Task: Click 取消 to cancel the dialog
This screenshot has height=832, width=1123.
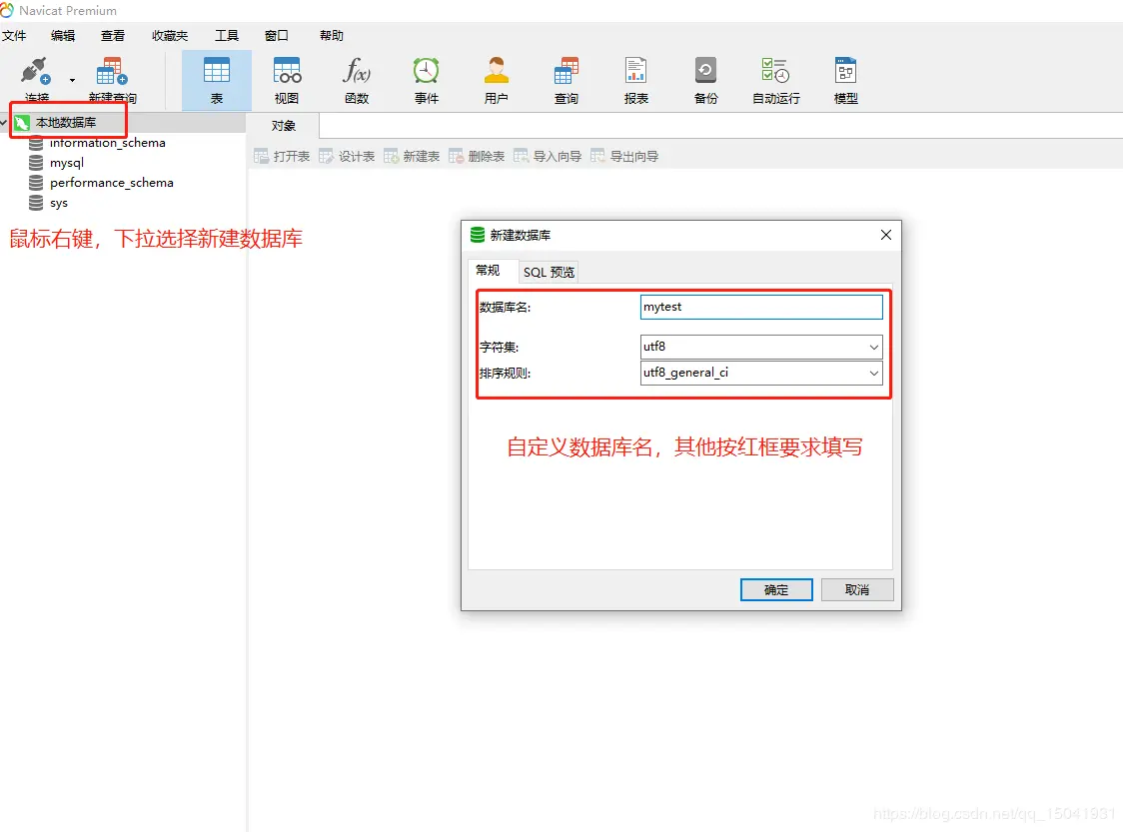Action: point(857,589)
